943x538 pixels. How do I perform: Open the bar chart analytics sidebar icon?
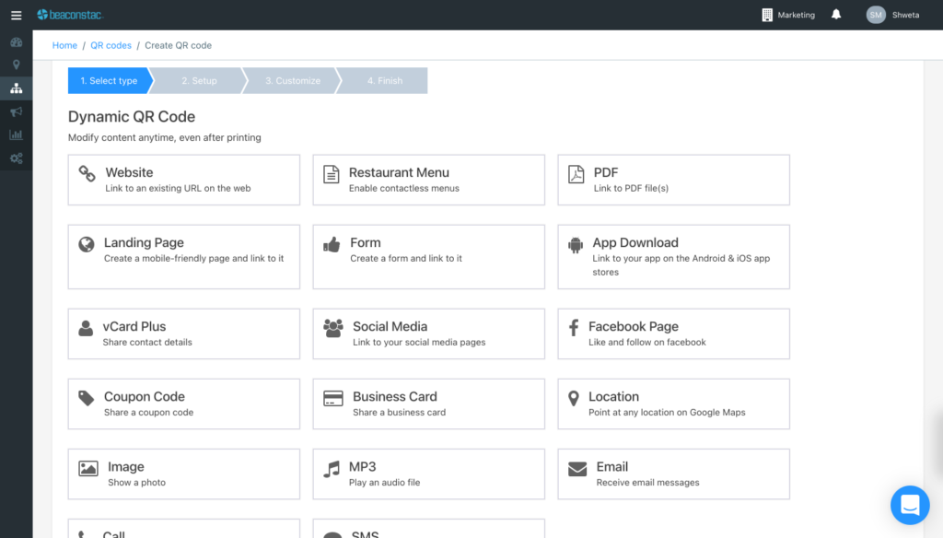click(17, 134)
